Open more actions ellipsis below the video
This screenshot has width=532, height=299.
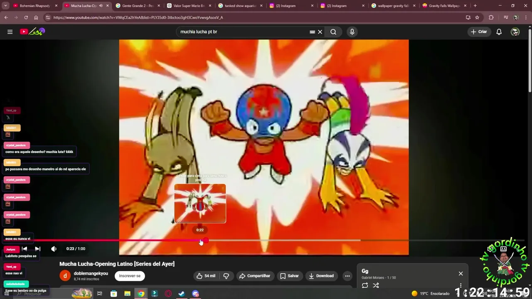(x=347, y=276)
